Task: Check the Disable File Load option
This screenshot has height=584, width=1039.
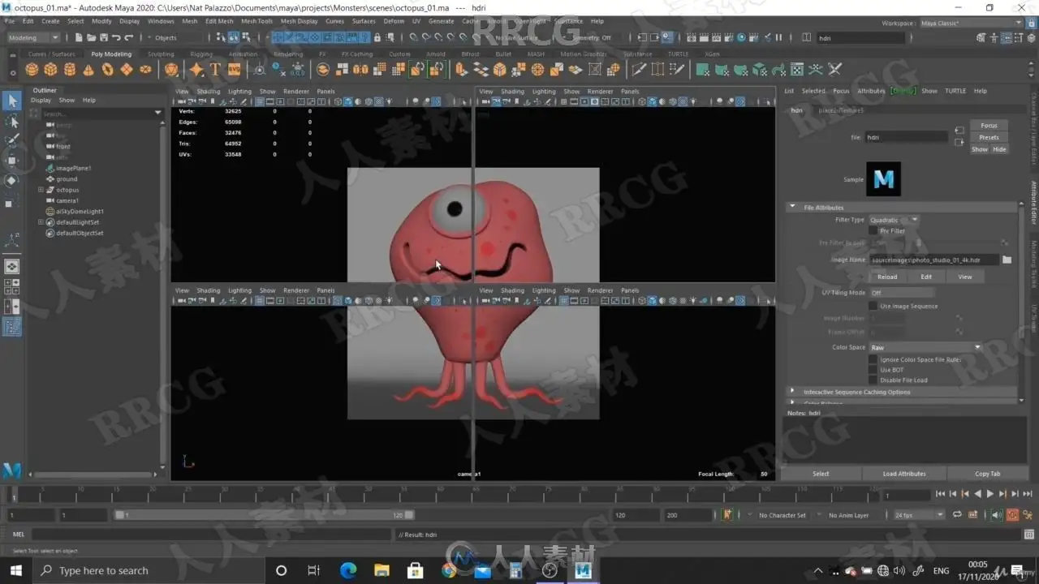Action: (x=873, y=380)
